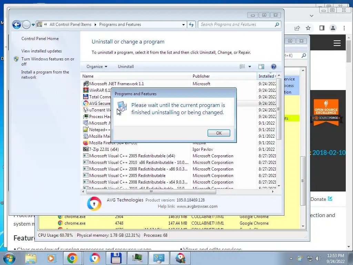Open View installed updates

pyautogui.click(x=41, y=51)
